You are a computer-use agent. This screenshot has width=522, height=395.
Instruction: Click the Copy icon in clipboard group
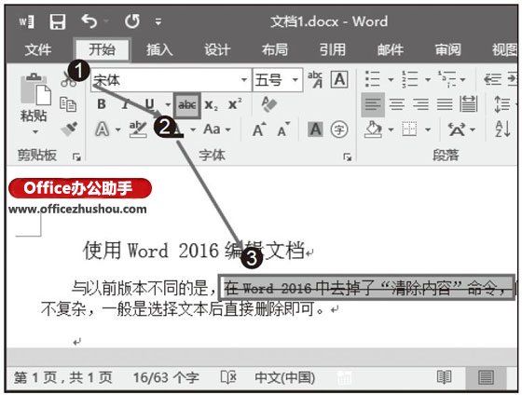68,104
